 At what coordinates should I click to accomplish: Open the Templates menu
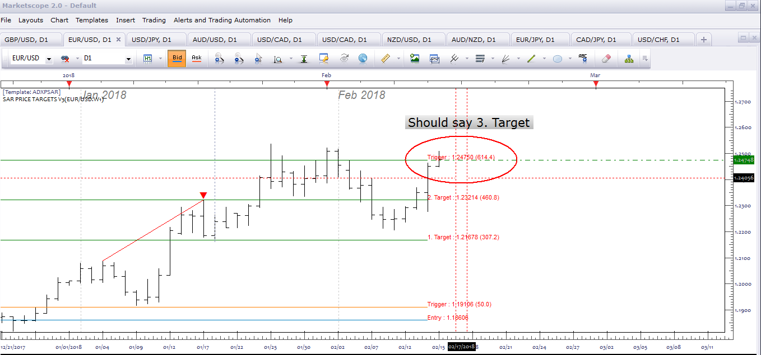click(x=92, y=20)
